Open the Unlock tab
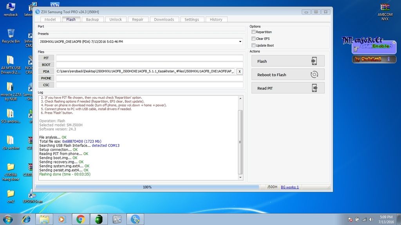 coord(116,19)
